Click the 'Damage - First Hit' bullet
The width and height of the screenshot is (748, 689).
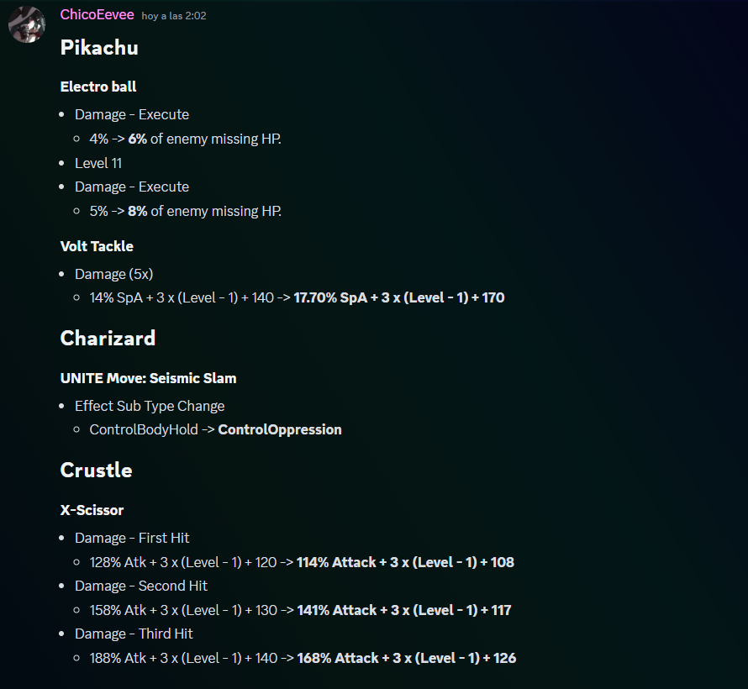(132, 538)
